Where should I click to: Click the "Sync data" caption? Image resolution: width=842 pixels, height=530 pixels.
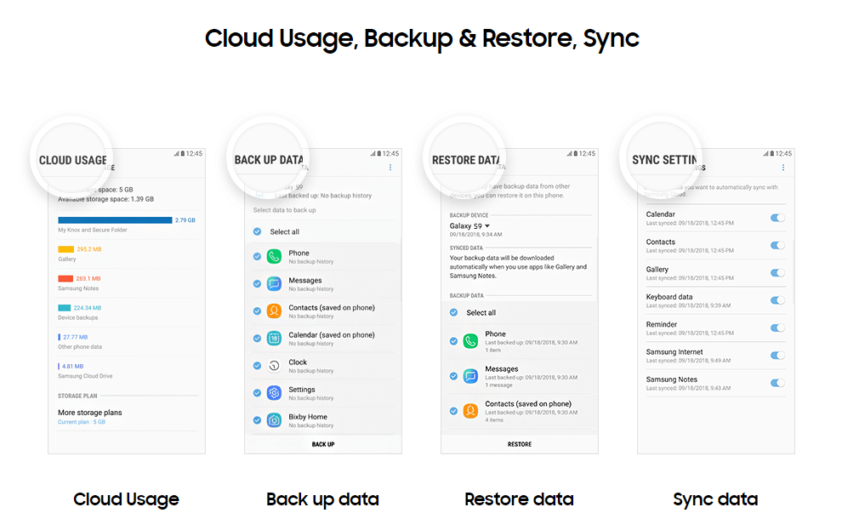pyautogui.click(x=716, y=499)
